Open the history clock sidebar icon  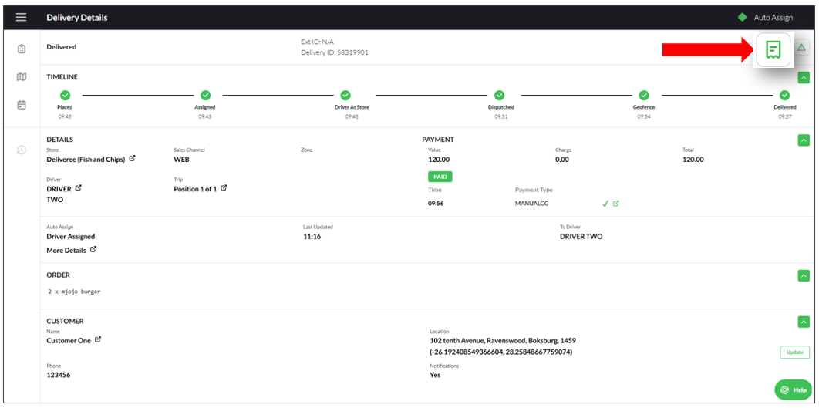click(x=22, y=150)
